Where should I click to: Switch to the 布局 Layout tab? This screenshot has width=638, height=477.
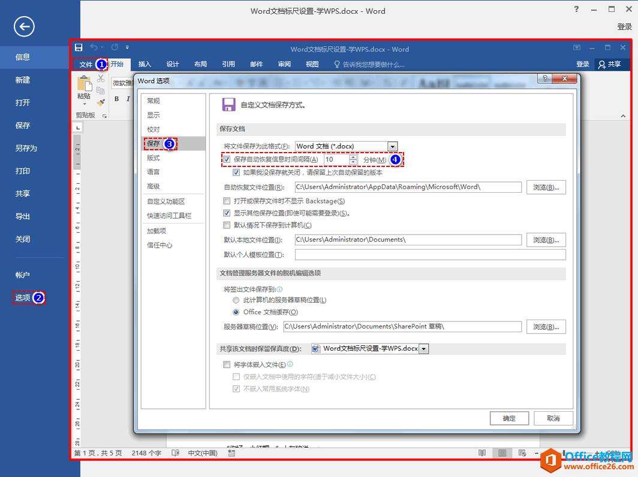tap(201, 64)
